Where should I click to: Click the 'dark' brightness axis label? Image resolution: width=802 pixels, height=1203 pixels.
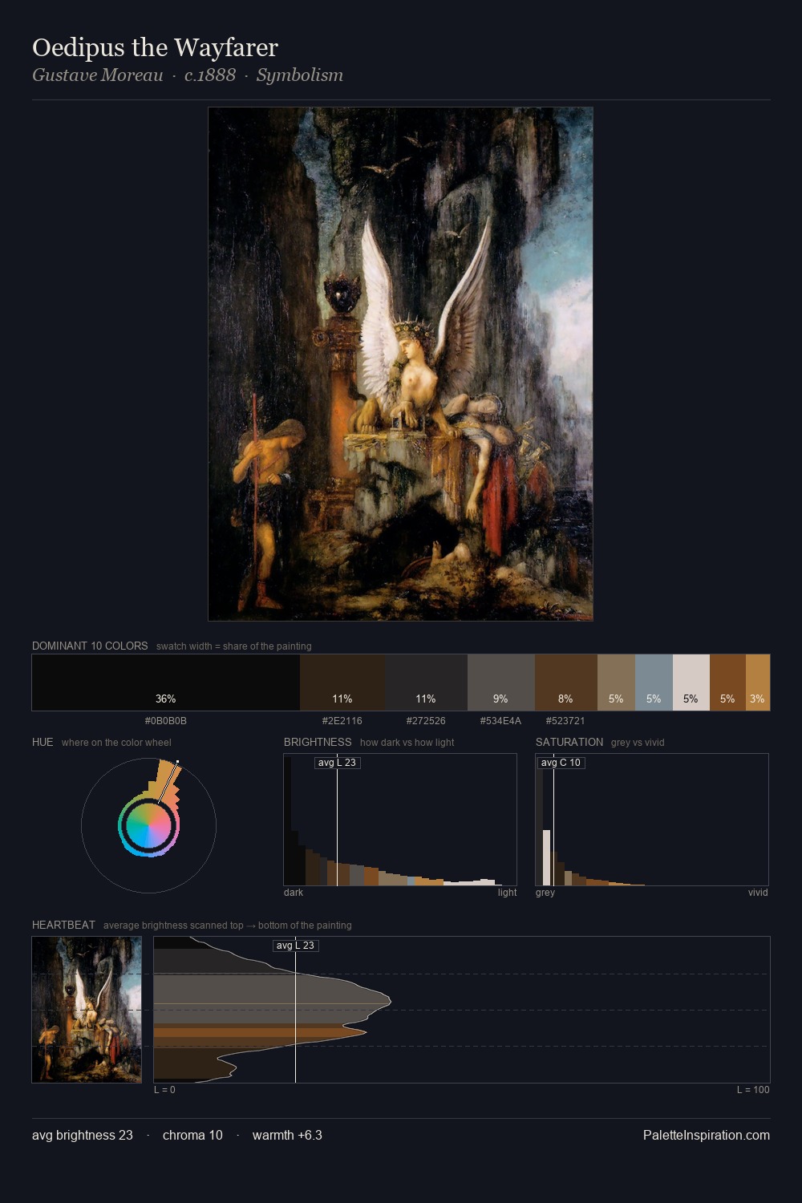294,893
